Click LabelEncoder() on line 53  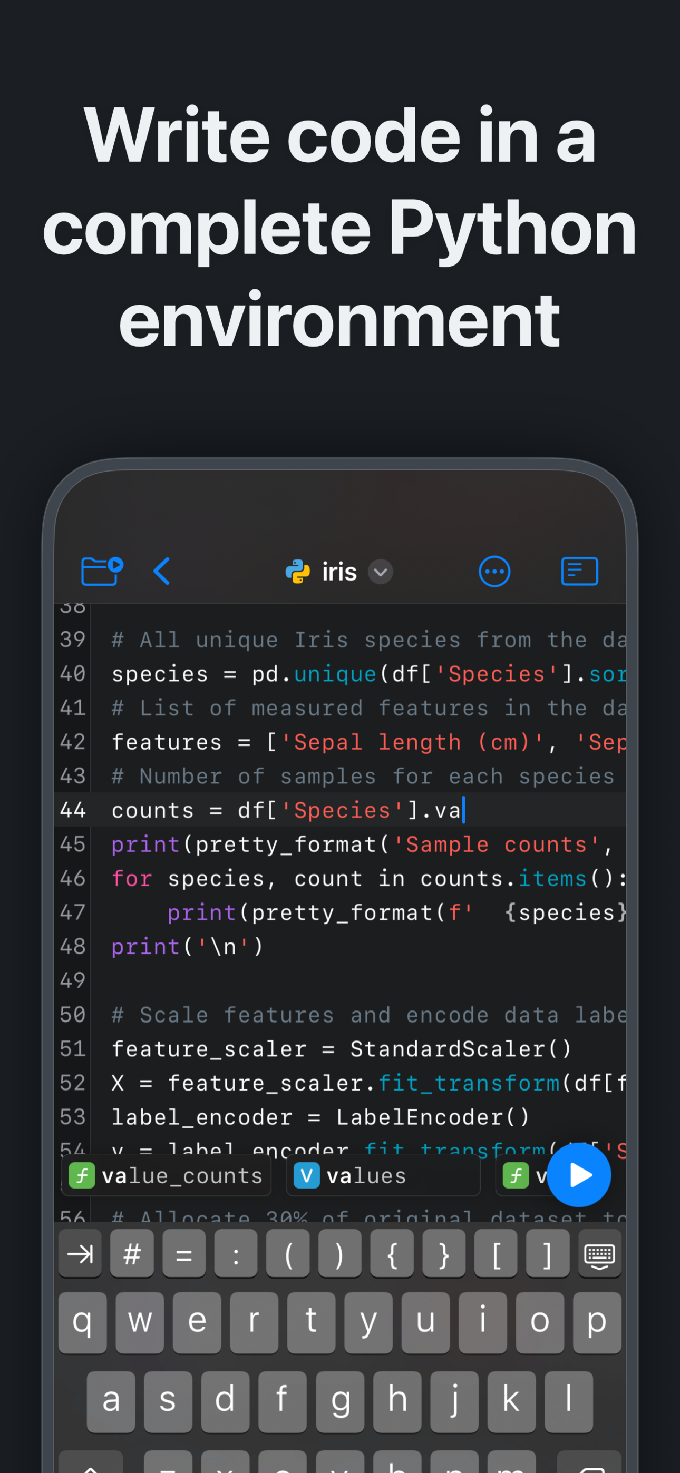[x=433, y=1117]
